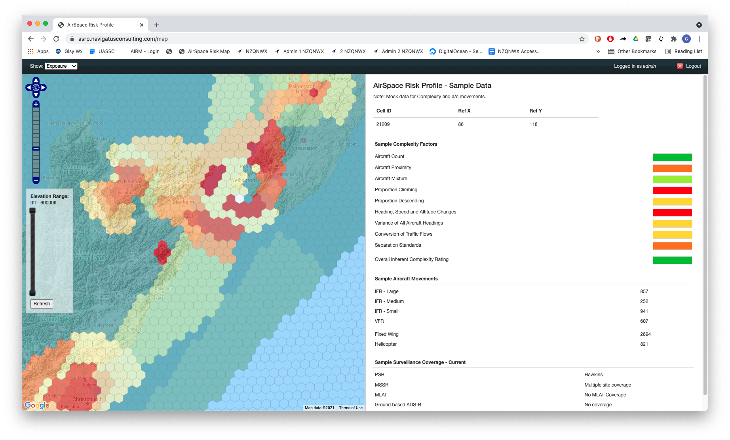The width and height of the screenshot is (730, 440).
Task: Click the unlabeled globe bookmark icon
Action: pos(169,51)
